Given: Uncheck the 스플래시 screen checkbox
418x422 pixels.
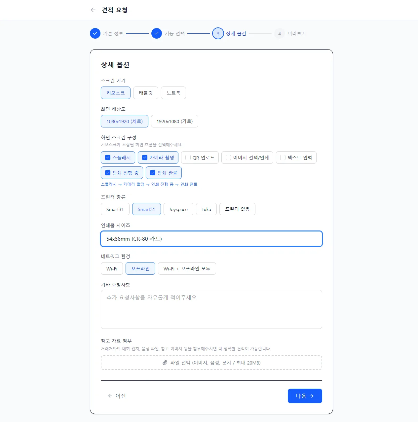Looking at the screenshot, I should pos(108,158).
